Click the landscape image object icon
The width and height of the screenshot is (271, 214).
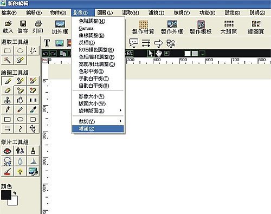point(59,43)
